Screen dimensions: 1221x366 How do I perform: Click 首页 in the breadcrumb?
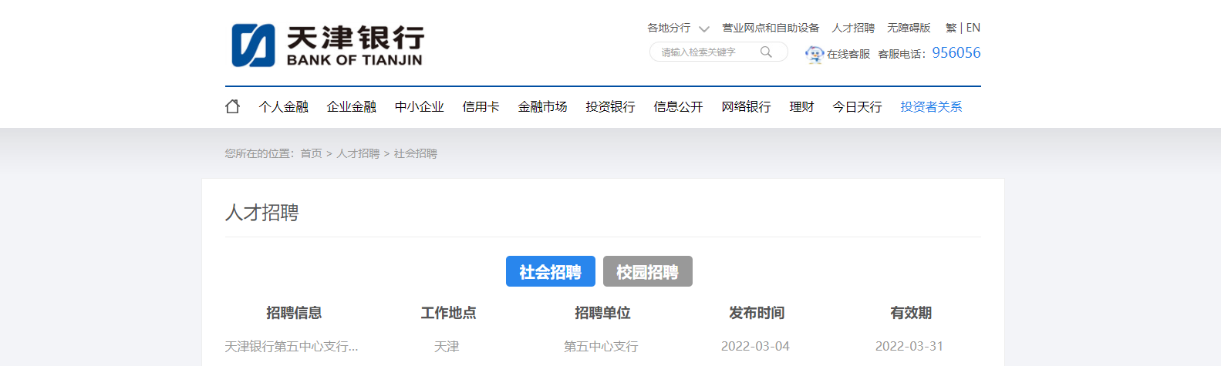tap(311, 153)
